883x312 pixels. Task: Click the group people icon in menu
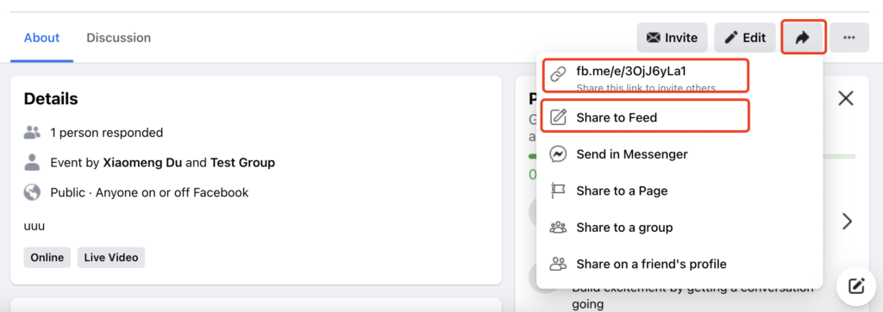click(558, 228)
